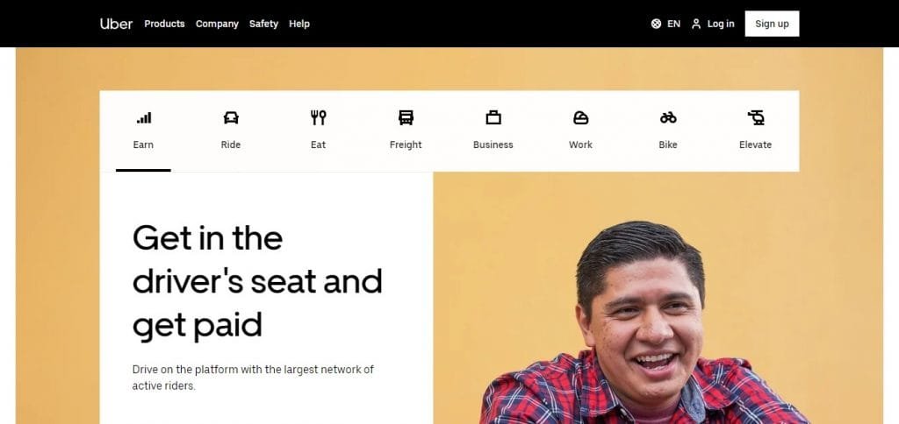Click the Earn tab label
Viewport: 899px width, 424px height.
pyautogui.click(x=143, y=145)
